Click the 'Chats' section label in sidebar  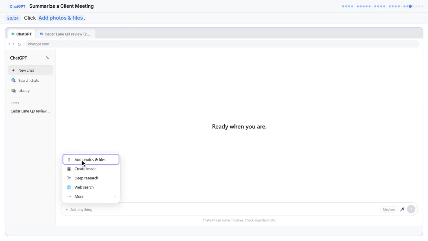tap(15, 103)
